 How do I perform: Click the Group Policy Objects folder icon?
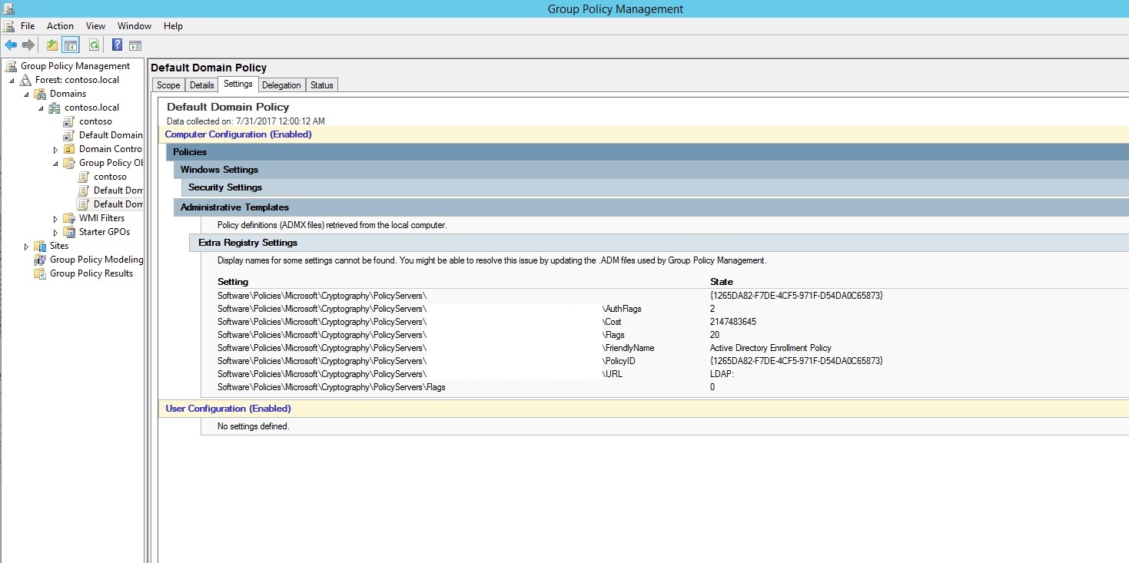point(69,163)
